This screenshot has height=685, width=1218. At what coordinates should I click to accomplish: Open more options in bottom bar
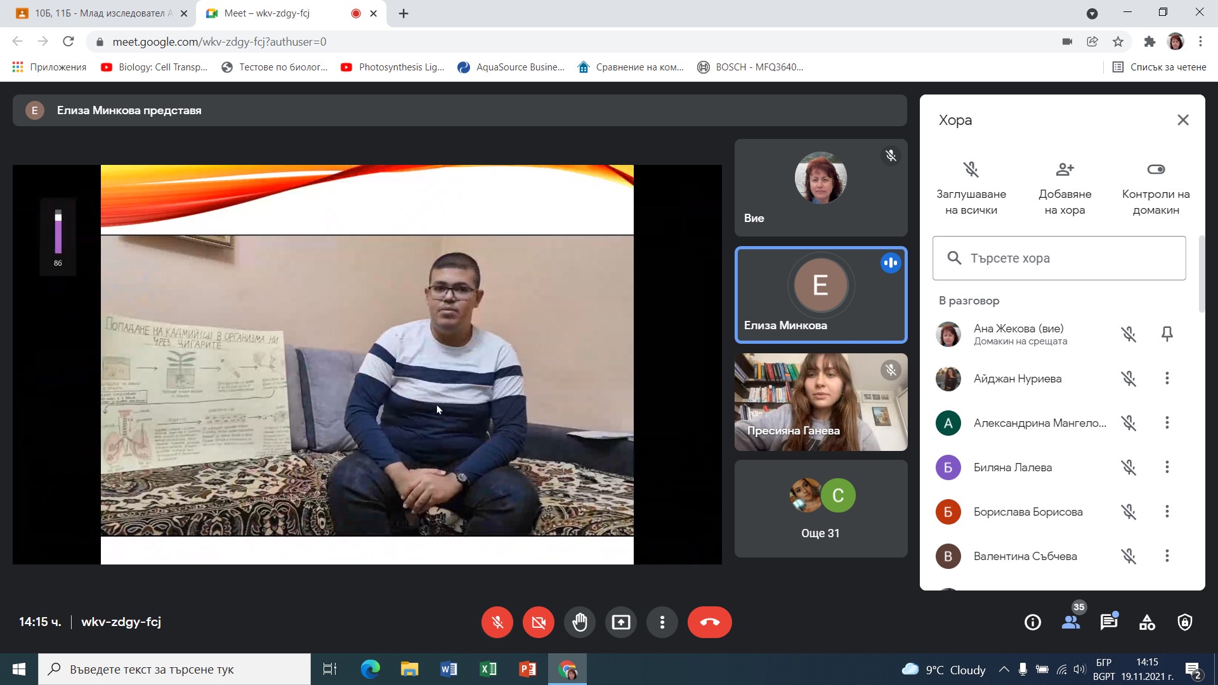(x=662, y=622)
